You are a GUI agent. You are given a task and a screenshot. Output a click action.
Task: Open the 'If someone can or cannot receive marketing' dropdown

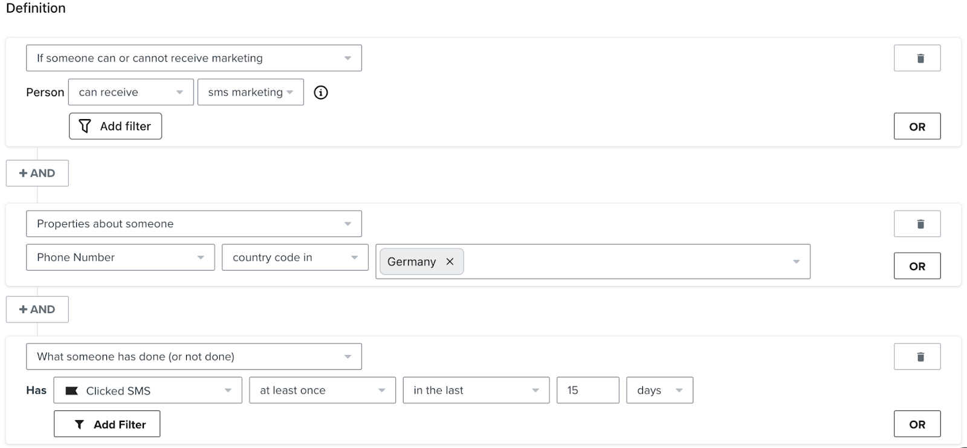pos(193,58)
